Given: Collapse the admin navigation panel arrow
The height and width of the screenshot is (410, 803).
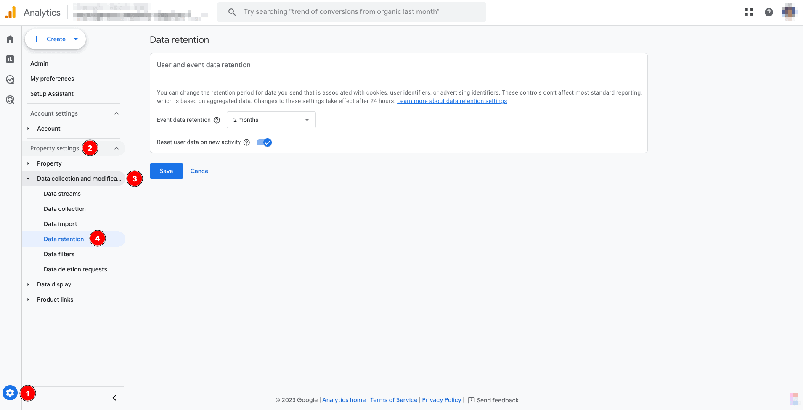Looking at the screenshot, I should [x=114, y=398].
